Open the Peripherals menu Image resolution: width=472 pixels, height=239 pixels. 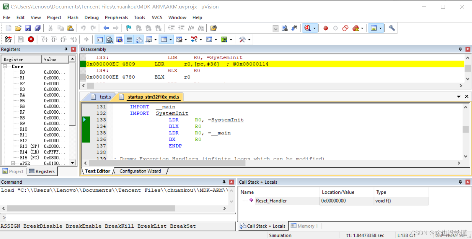tap(116, 18)
